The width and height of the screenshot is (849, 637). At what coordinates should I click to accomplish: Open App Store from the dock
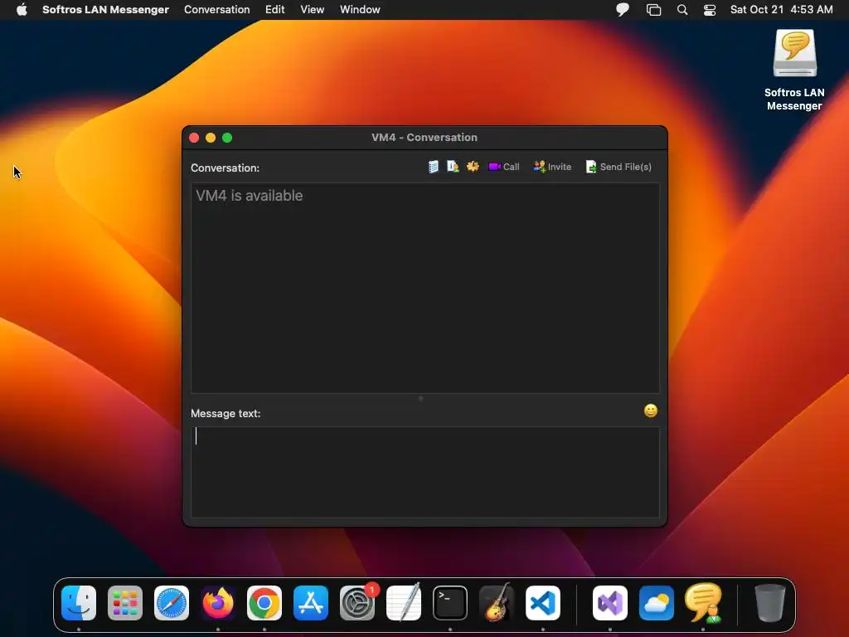[x=311, y=603]
